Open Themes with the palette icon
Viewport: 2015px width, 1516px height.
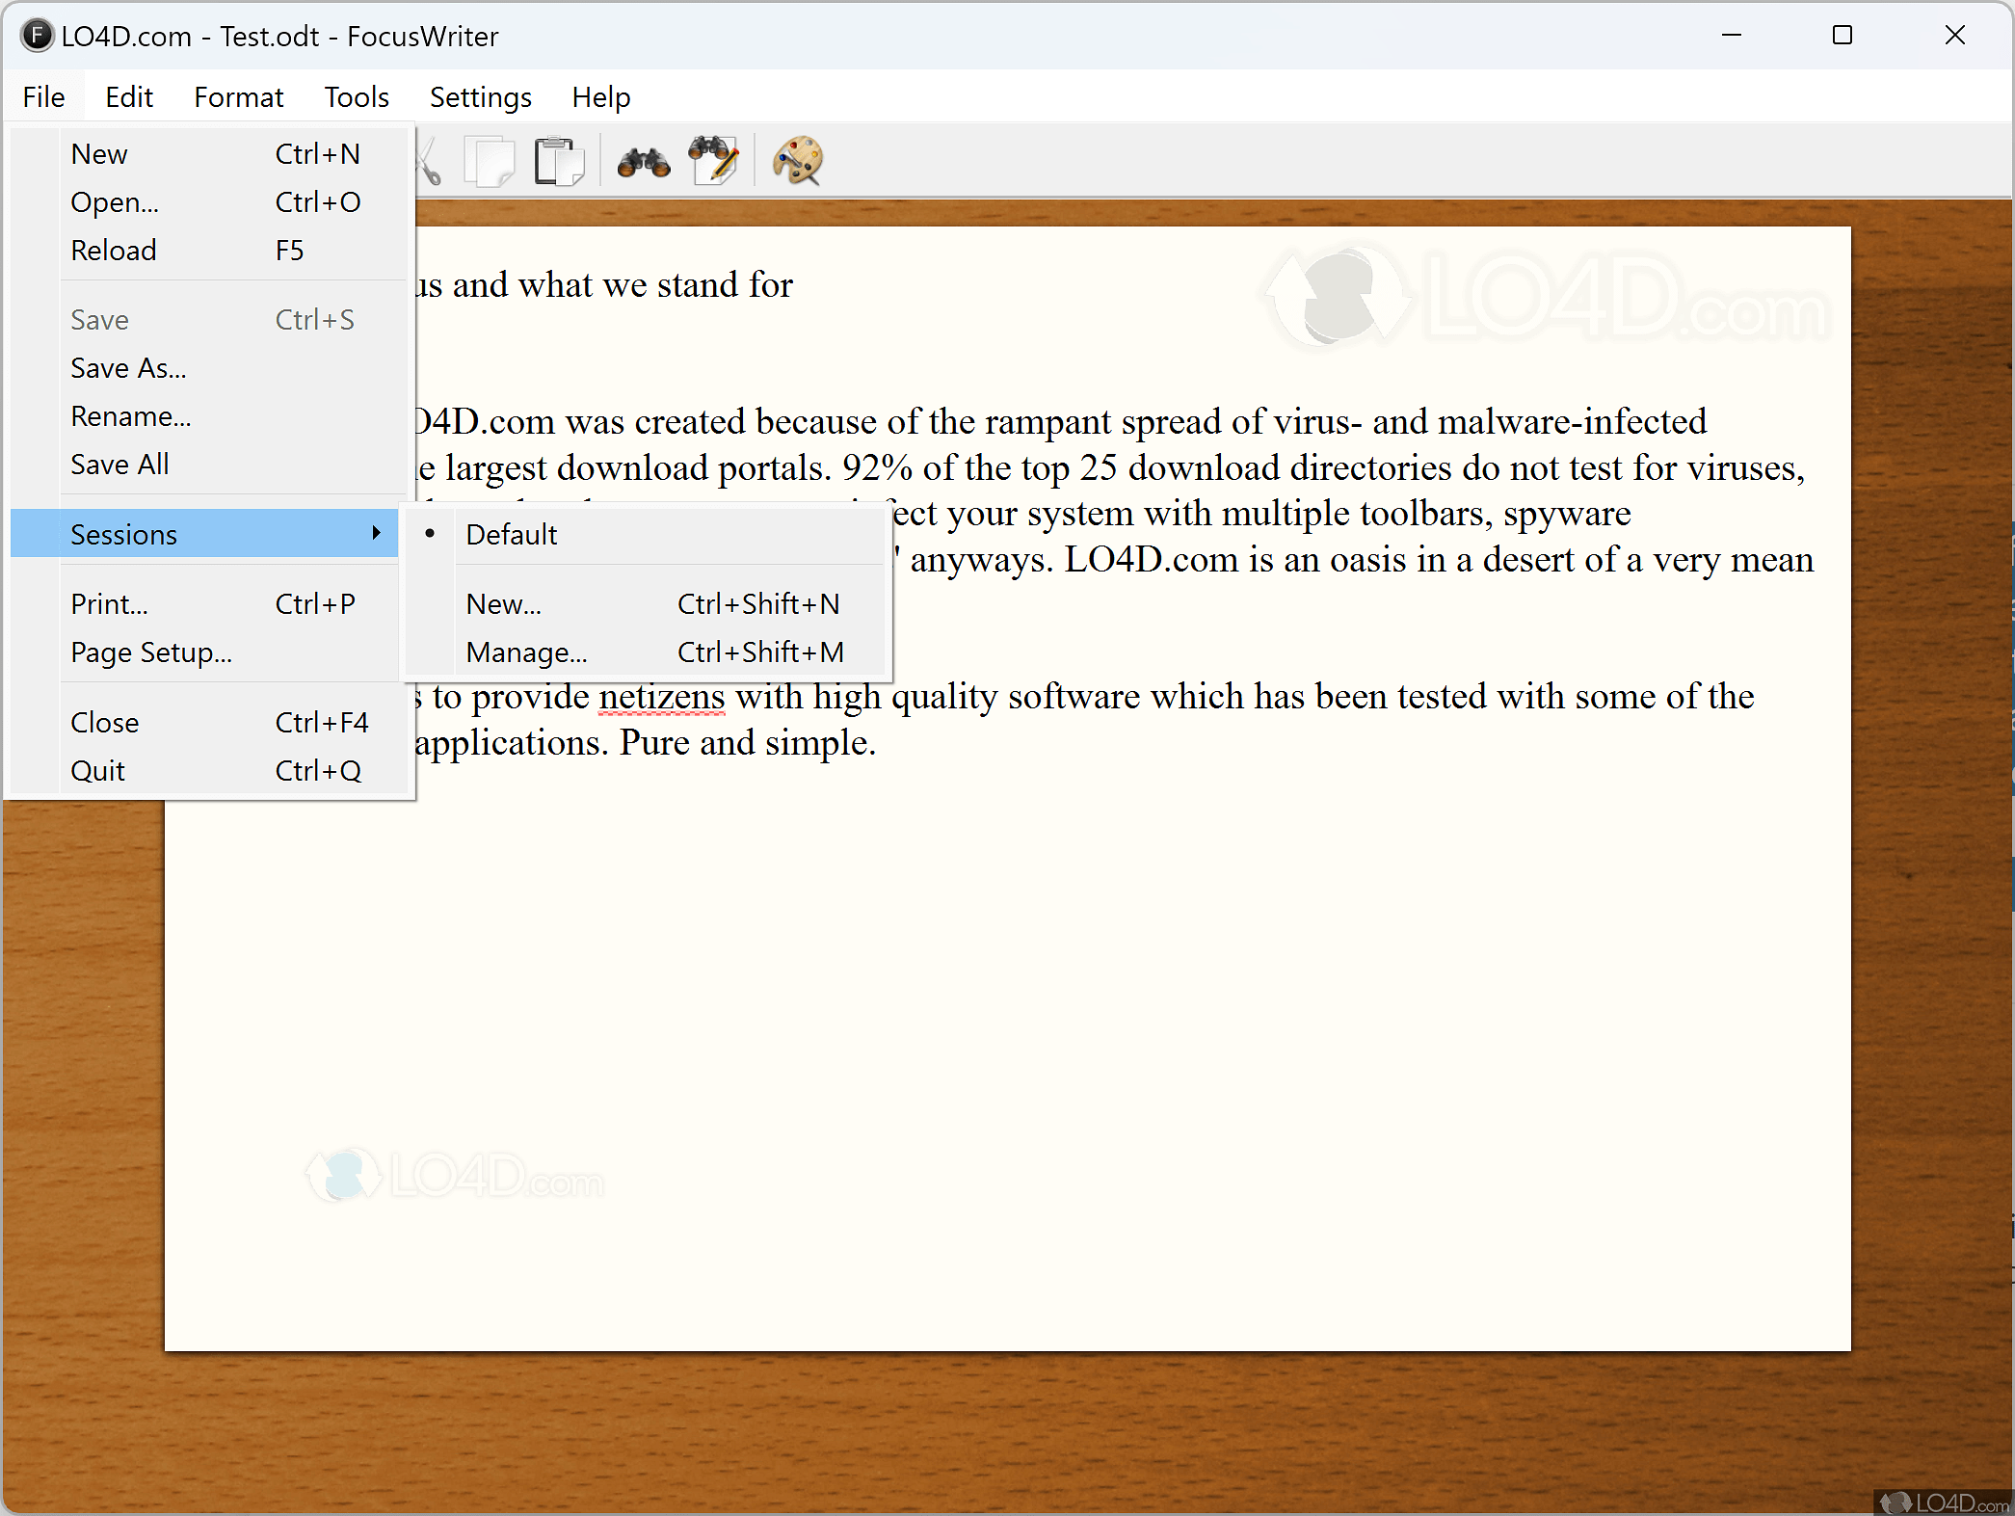[x=797, y=161]
